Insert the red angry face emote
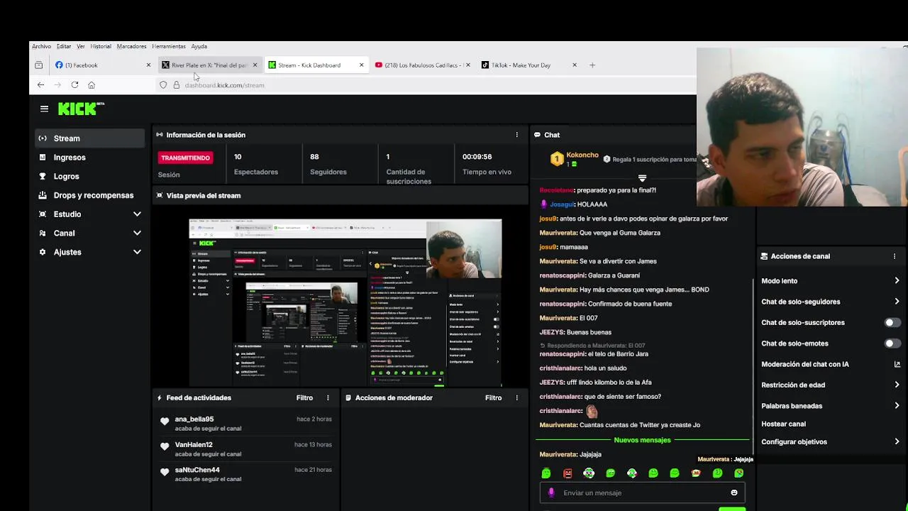Viewport: 908px width, 511px height. [x=567, y=473]
